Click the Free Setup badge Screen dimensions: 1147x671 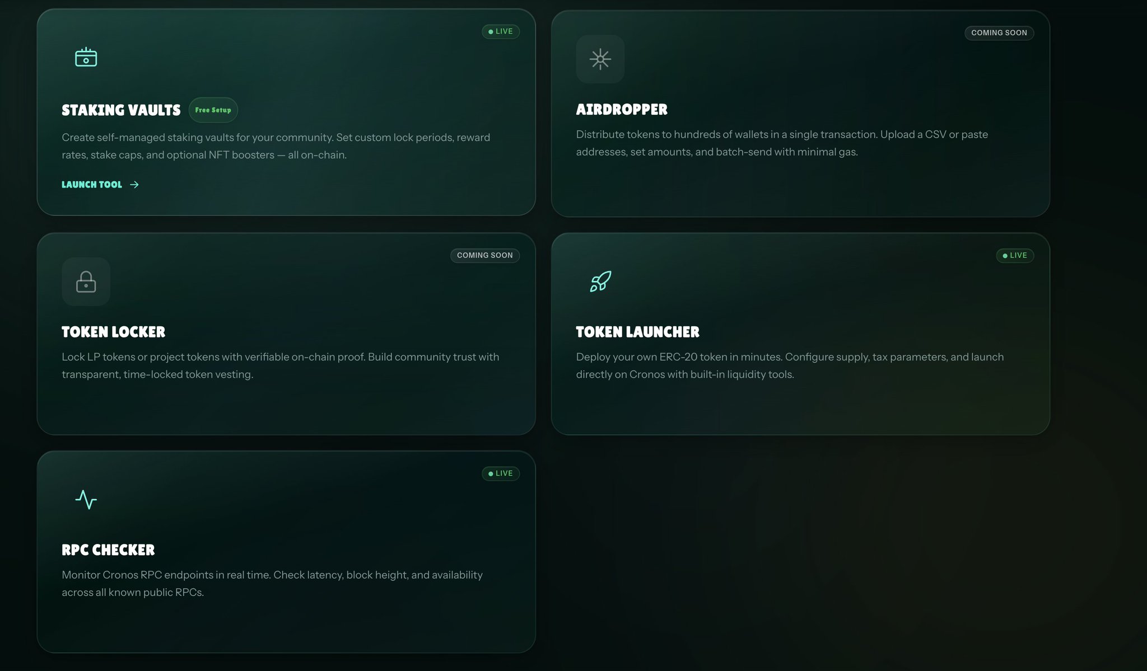pos(213,110)
